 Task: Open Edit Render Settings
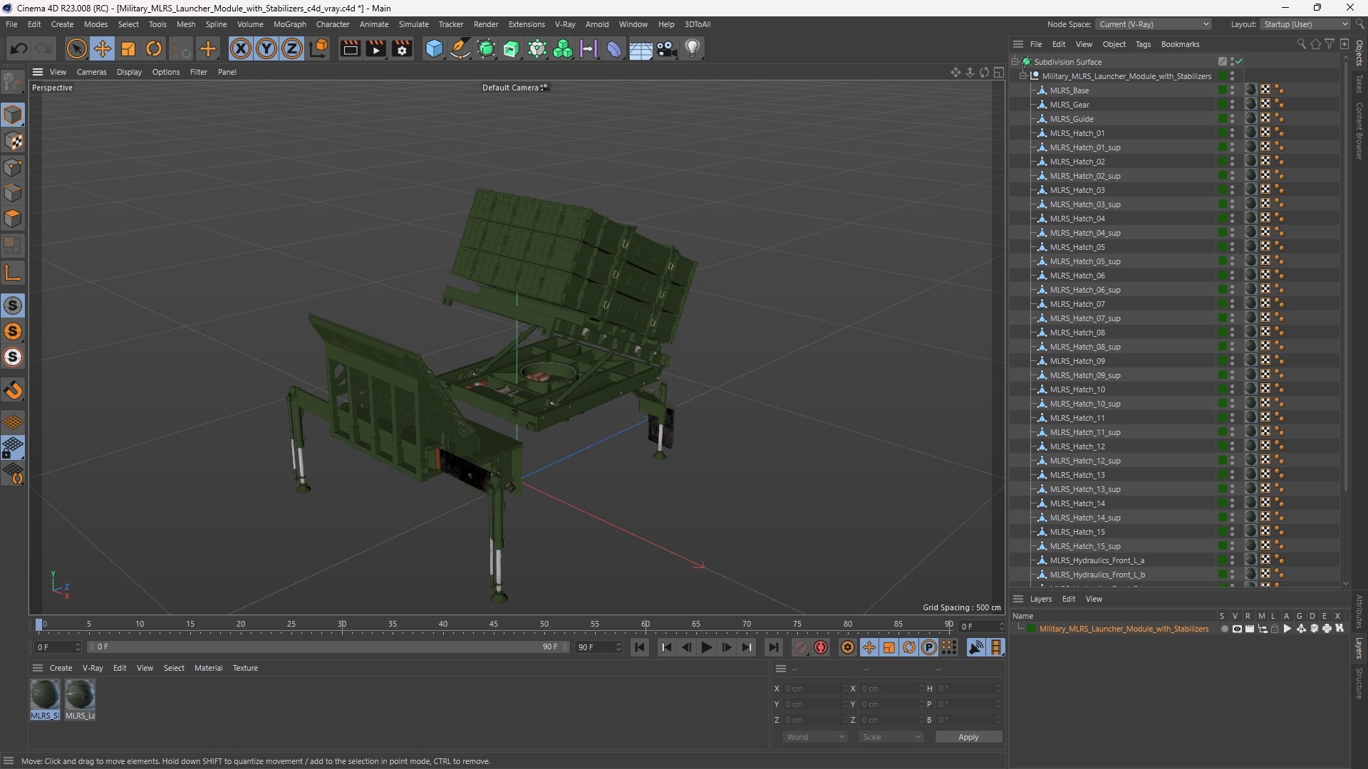pos(402,48)
